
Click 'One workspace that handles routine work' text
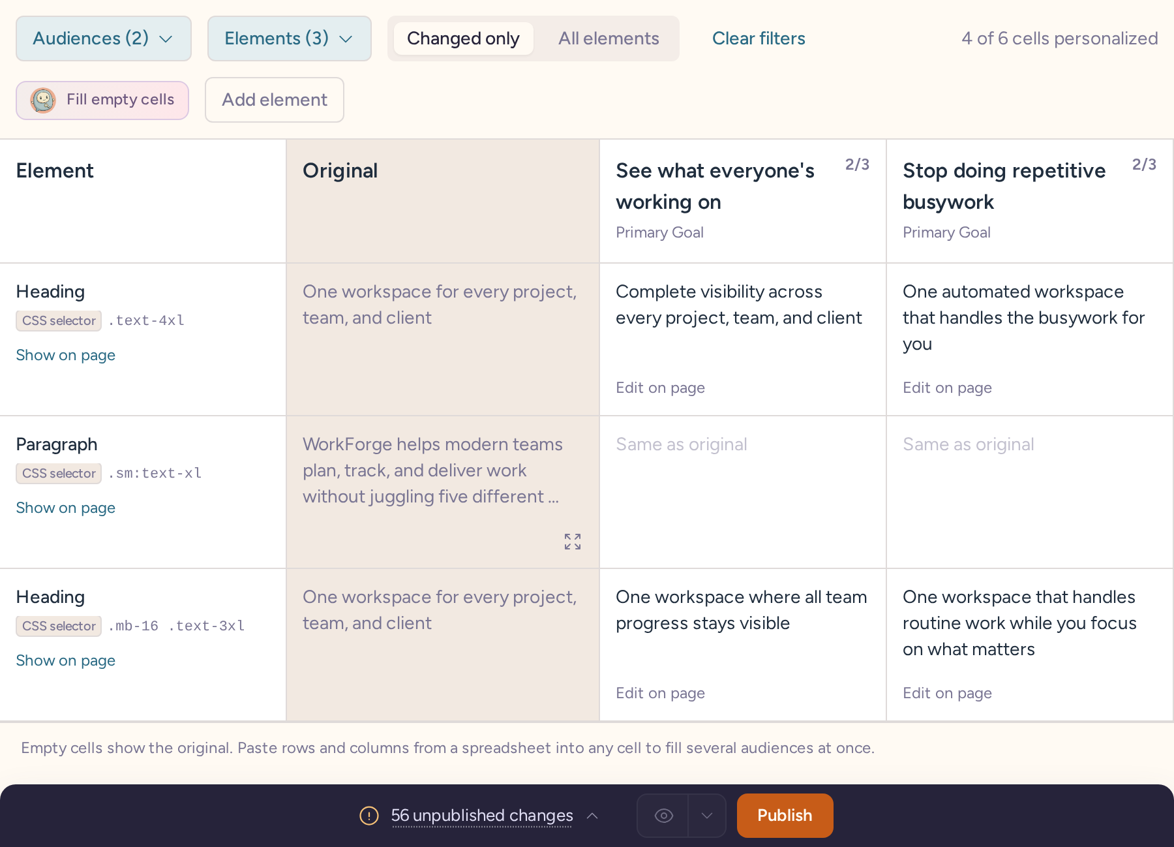click(x=1019, y=623)
